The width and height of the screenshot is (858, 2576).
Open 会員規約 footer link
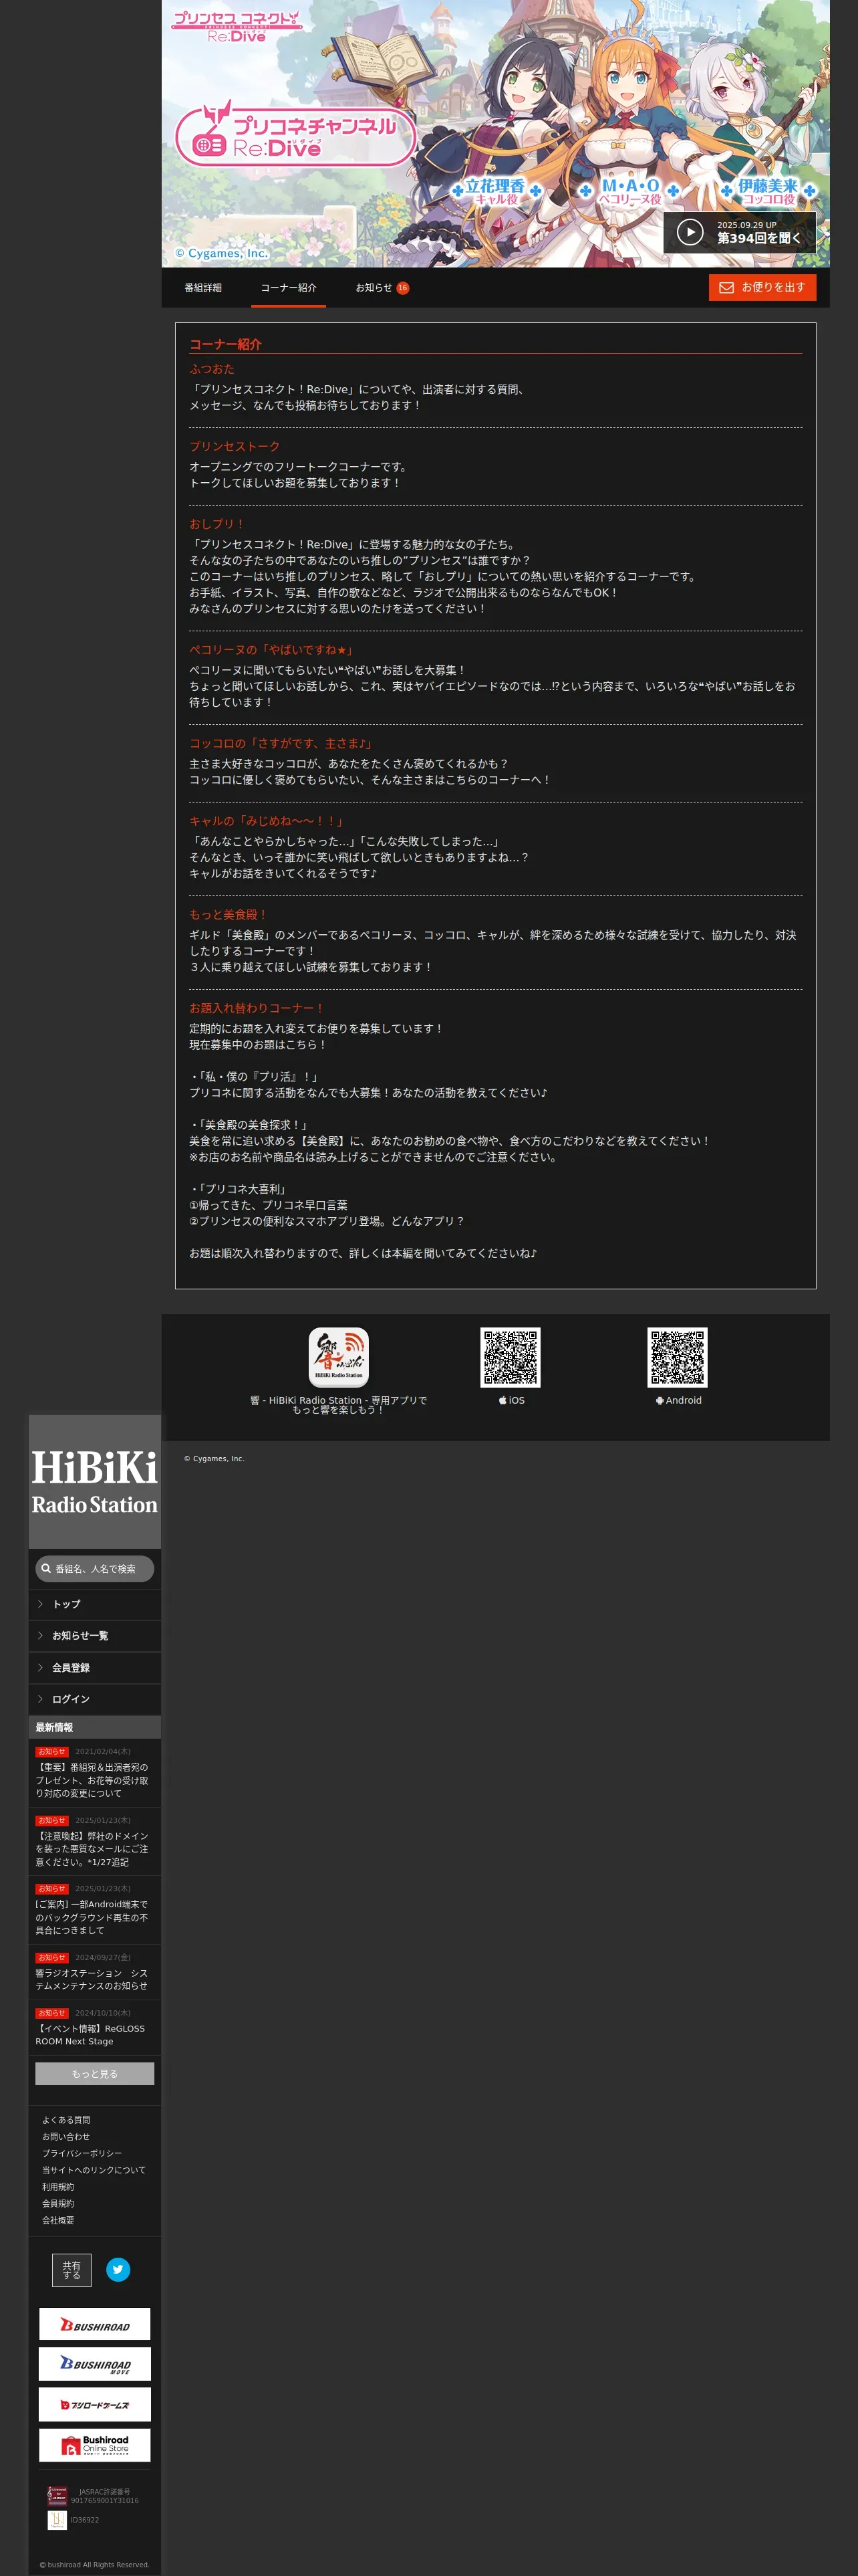[x=58, y=2203]
